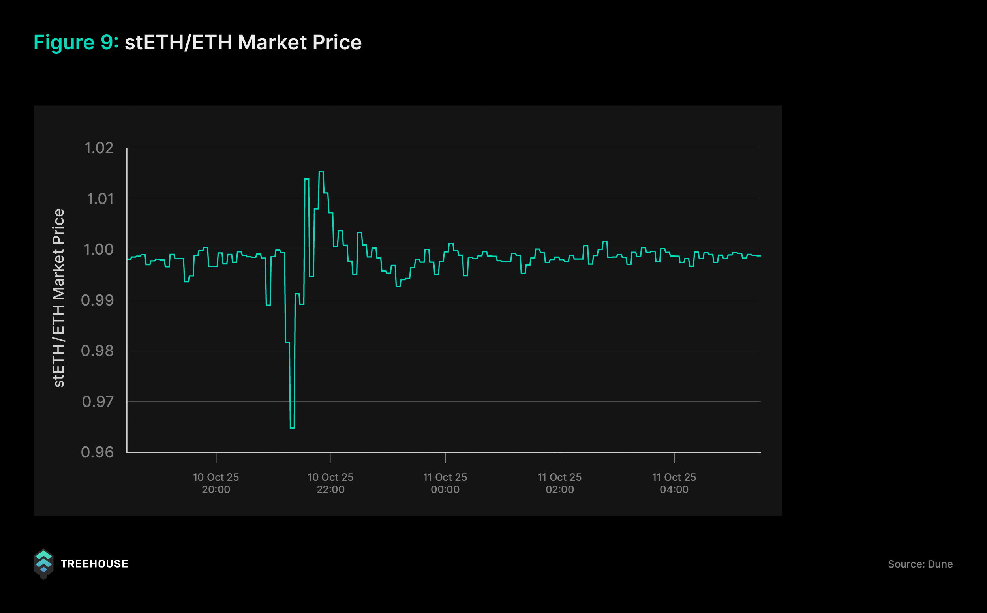Click the highest peak of the price line

tap(321, 171)
